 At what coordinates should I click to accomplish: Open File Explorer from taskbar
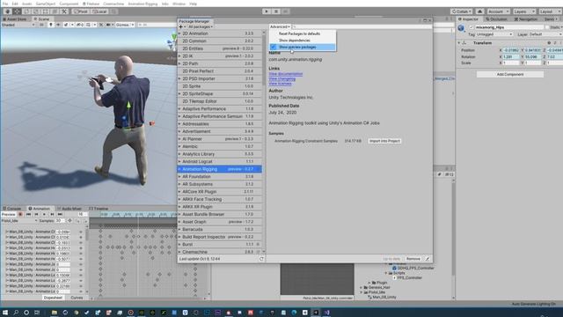click(54, 313)
